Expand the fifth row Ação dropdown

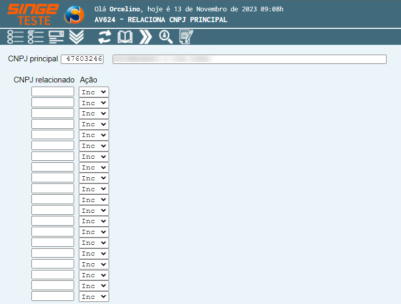[x=94, y=135]
